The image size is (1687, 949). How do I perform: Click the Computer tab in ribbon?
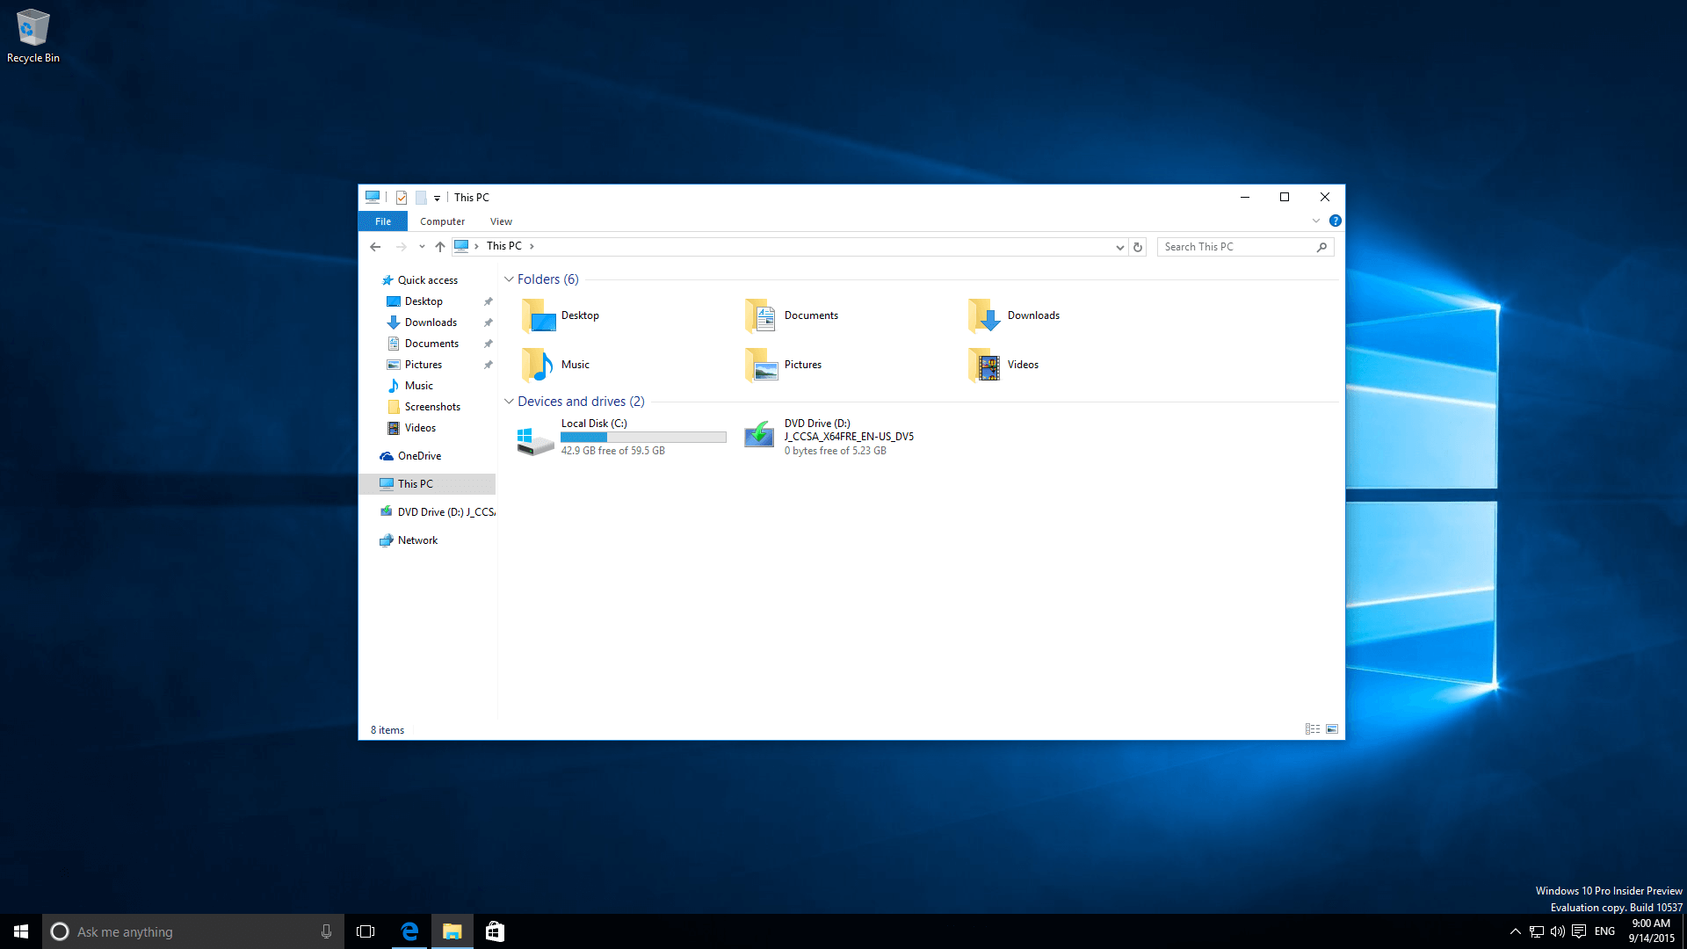440,221
